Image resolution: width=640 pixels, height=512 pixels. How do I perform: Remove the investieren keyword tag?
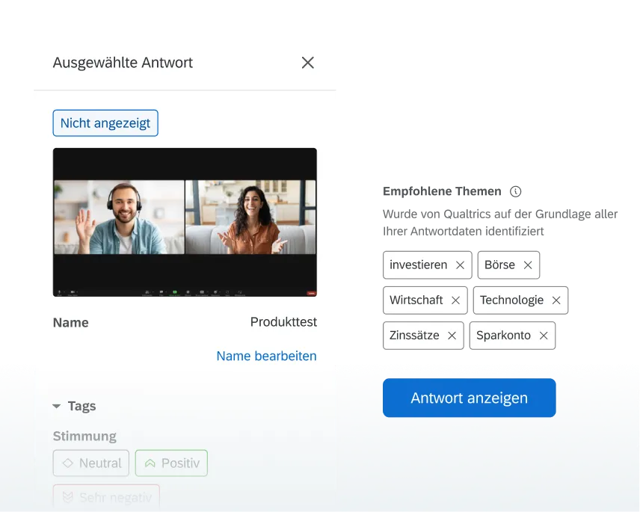pyautogui.click(x=460, y=265)
